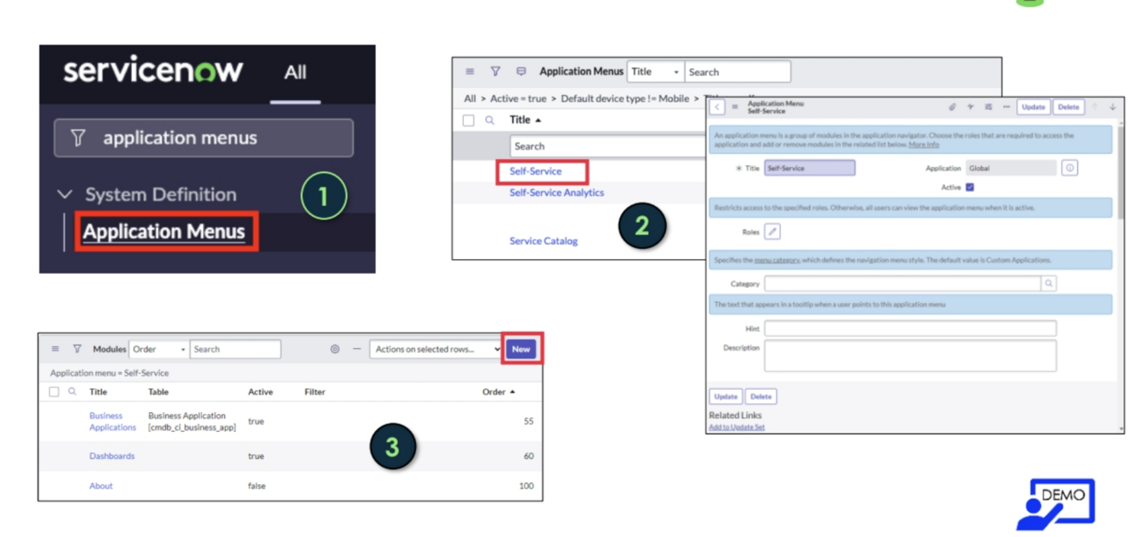Open the Application Menus module
Image resolution: width=1142 pixels, height=537 pixels.
164,232
